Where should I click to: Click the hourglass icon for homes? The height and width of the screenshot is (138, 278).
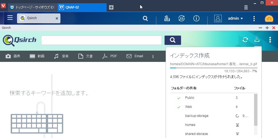click(x=237, y=125)
